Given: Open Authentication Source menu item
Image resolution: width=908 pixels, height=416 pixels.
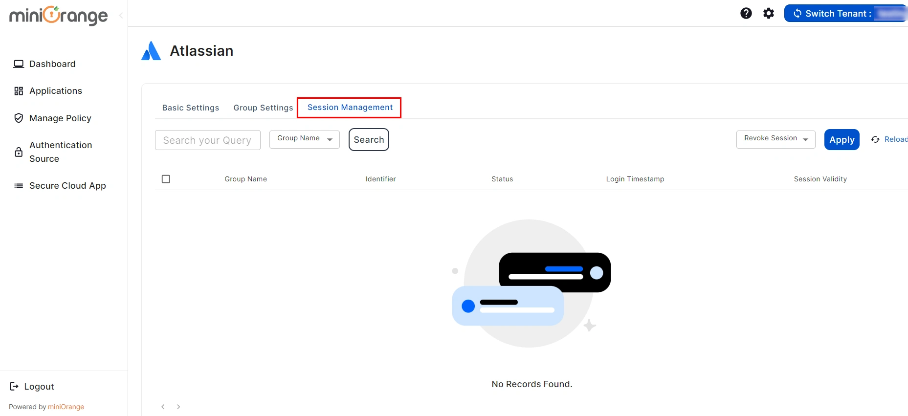Looking at the screenshot, I should [61, 152].
